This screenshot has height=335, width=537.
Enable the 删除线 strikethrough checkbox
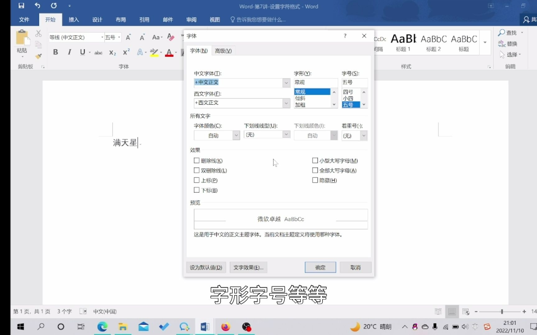[196, 160]
